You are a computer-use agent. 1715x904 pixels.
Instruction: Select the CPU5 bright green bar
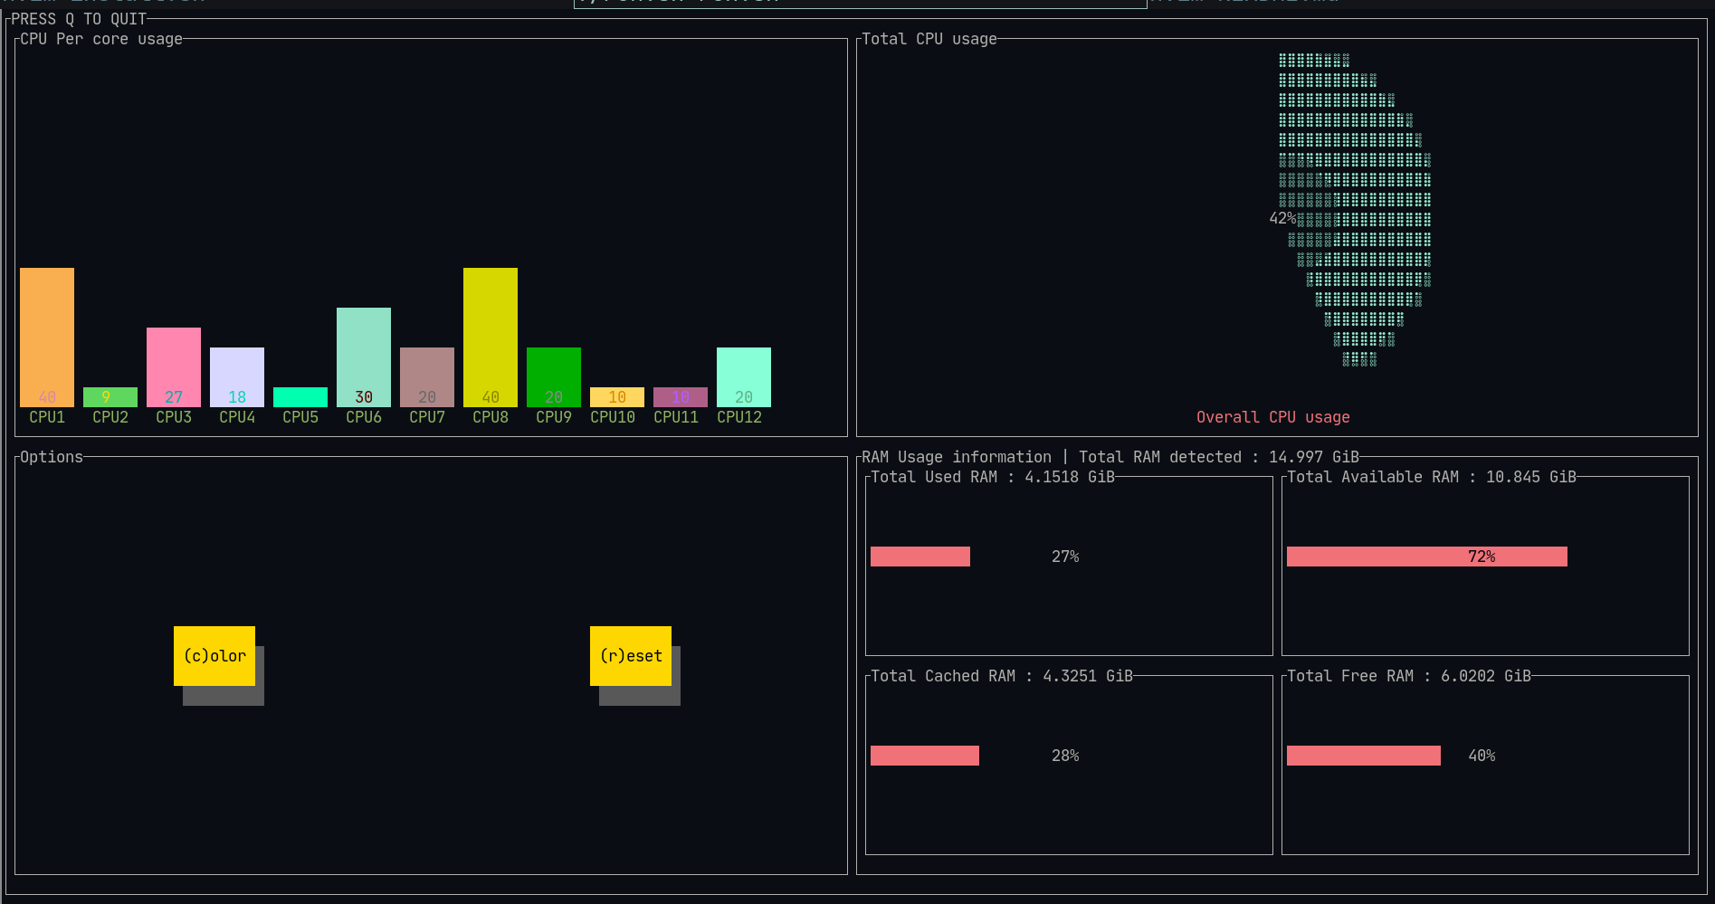tap(300, 397)
